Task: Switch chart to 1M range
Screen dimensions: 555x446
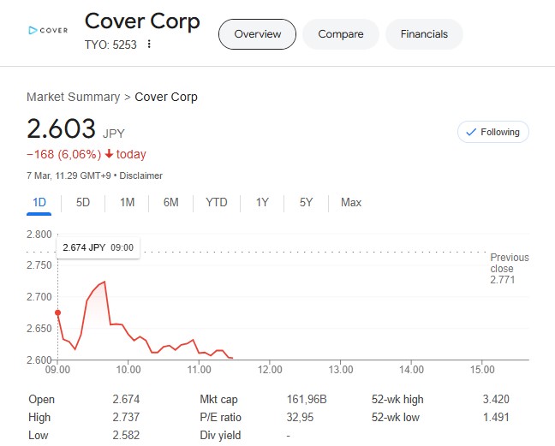Action: click(127, 203)
